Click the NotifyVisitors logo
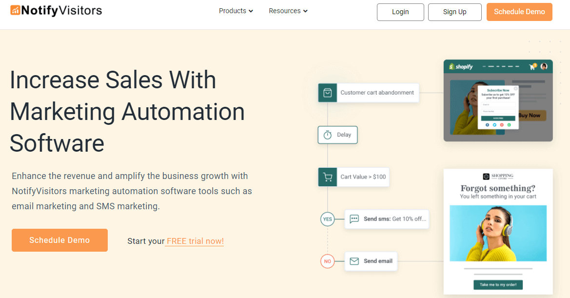 point(56,10)
